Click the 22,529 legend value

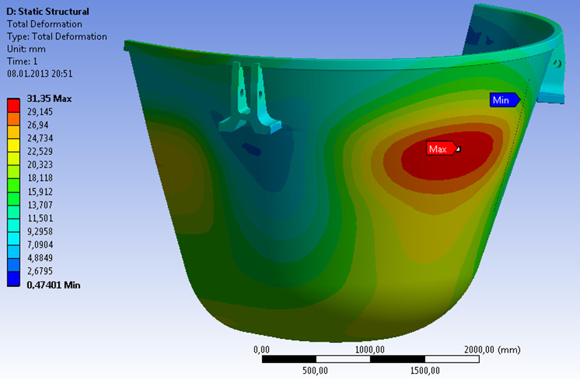pos(40,151)
